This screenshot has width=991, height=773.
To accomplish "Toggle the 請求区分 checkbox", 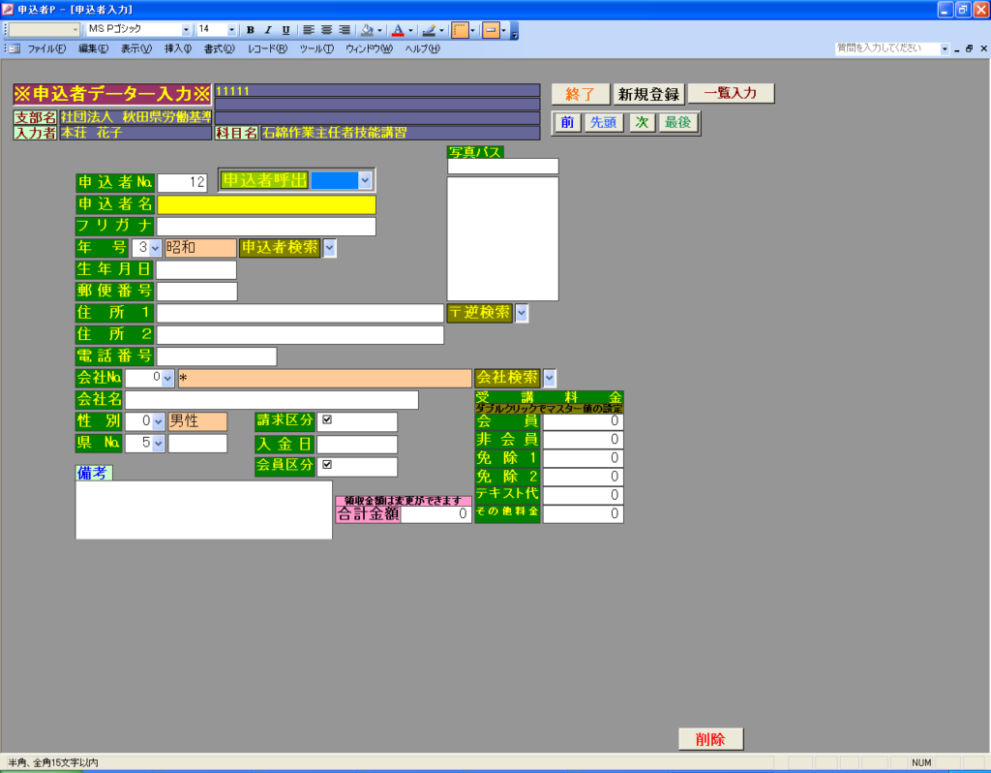I will pos(327,420).
